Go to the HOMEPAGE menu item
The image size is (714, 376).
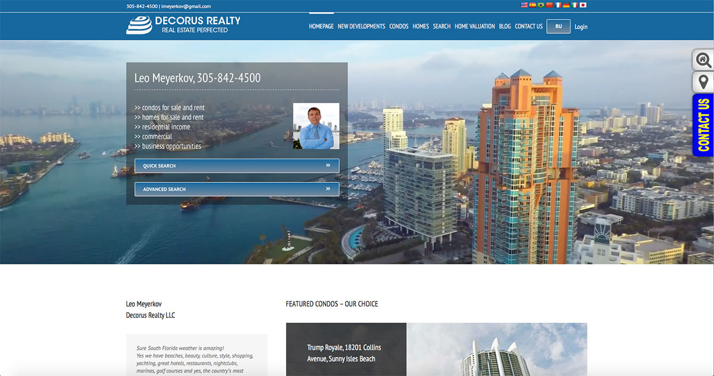click(321, 26)
